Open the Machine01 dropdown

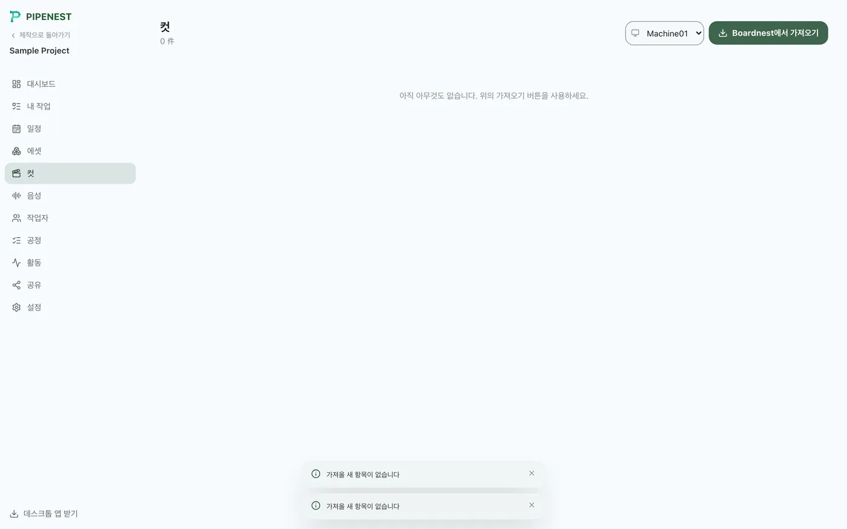[664, 33]
